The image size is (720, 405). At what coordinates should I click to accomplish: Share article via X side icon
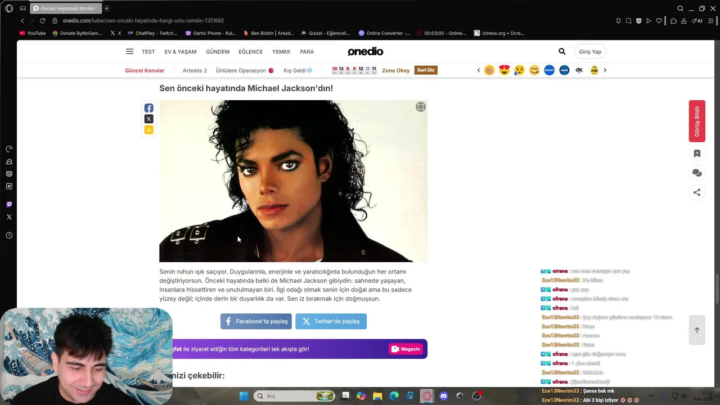click(x=148, y=119)
